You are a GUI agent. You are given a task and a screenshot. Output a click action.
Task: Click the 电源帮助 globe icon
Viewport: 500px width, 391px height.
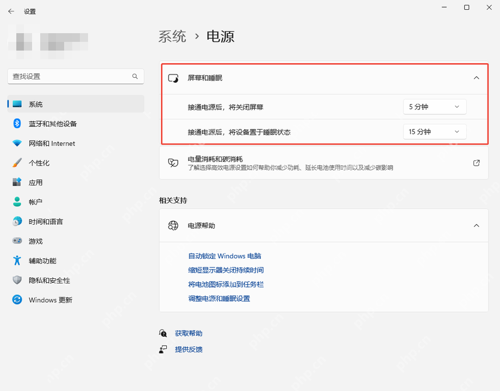[173, 226]
